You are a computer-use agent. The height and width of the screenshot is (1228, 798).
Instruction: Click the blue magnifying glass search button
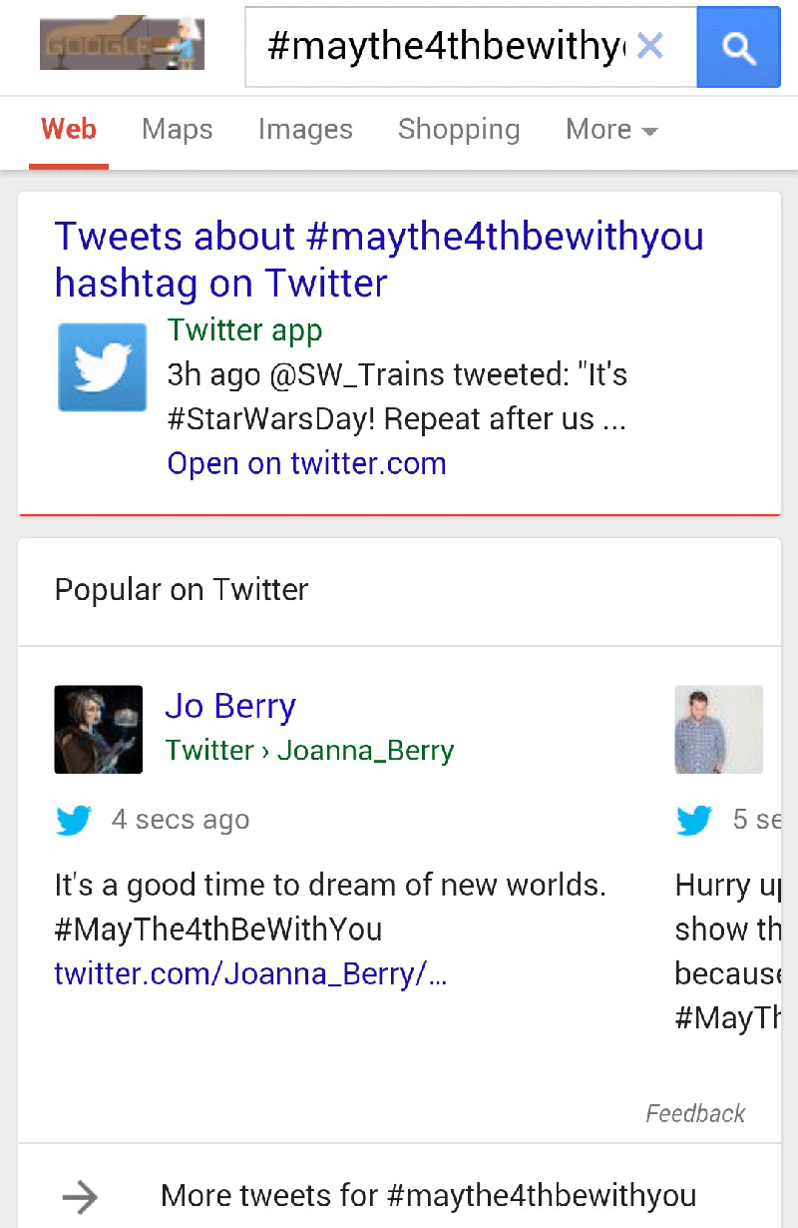click(x=738, y=47)
